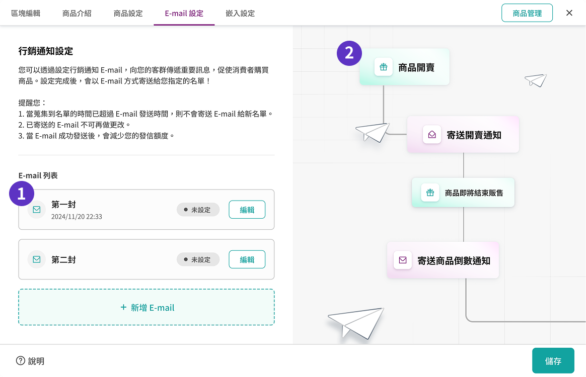Edit the 第二封 email
Screen dimensions: 586x377
pos(247,259)
